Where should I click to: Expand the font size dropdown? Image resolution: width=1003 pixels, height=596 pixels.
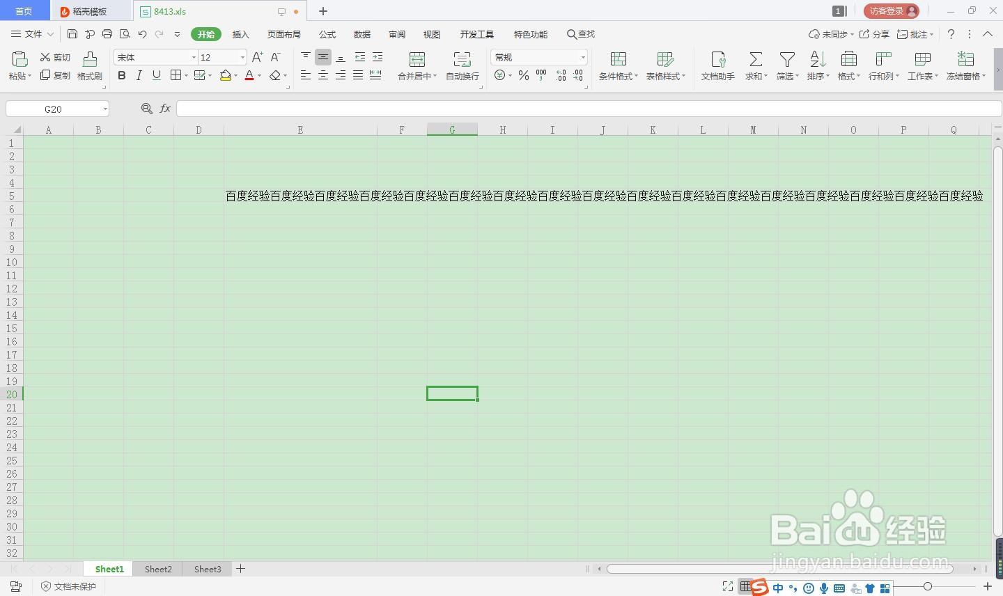click(242, 57)
